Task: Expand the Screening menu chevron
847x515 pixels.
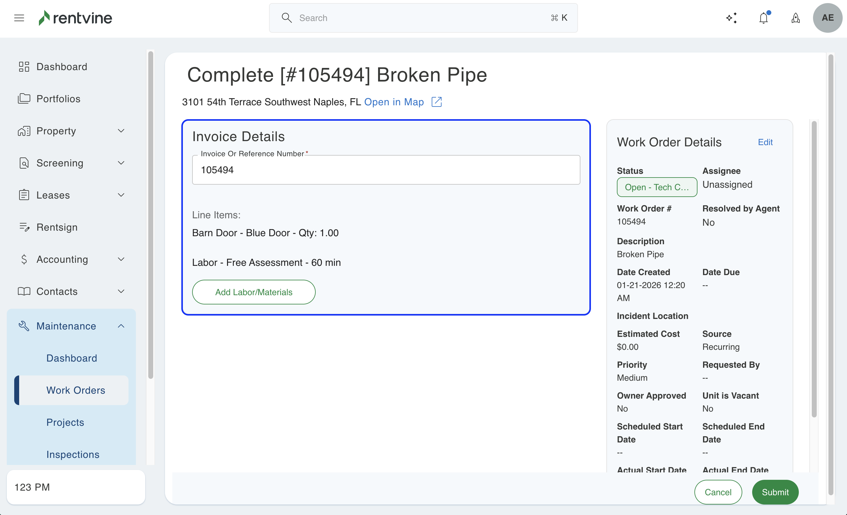Action: tap(121, 163)
